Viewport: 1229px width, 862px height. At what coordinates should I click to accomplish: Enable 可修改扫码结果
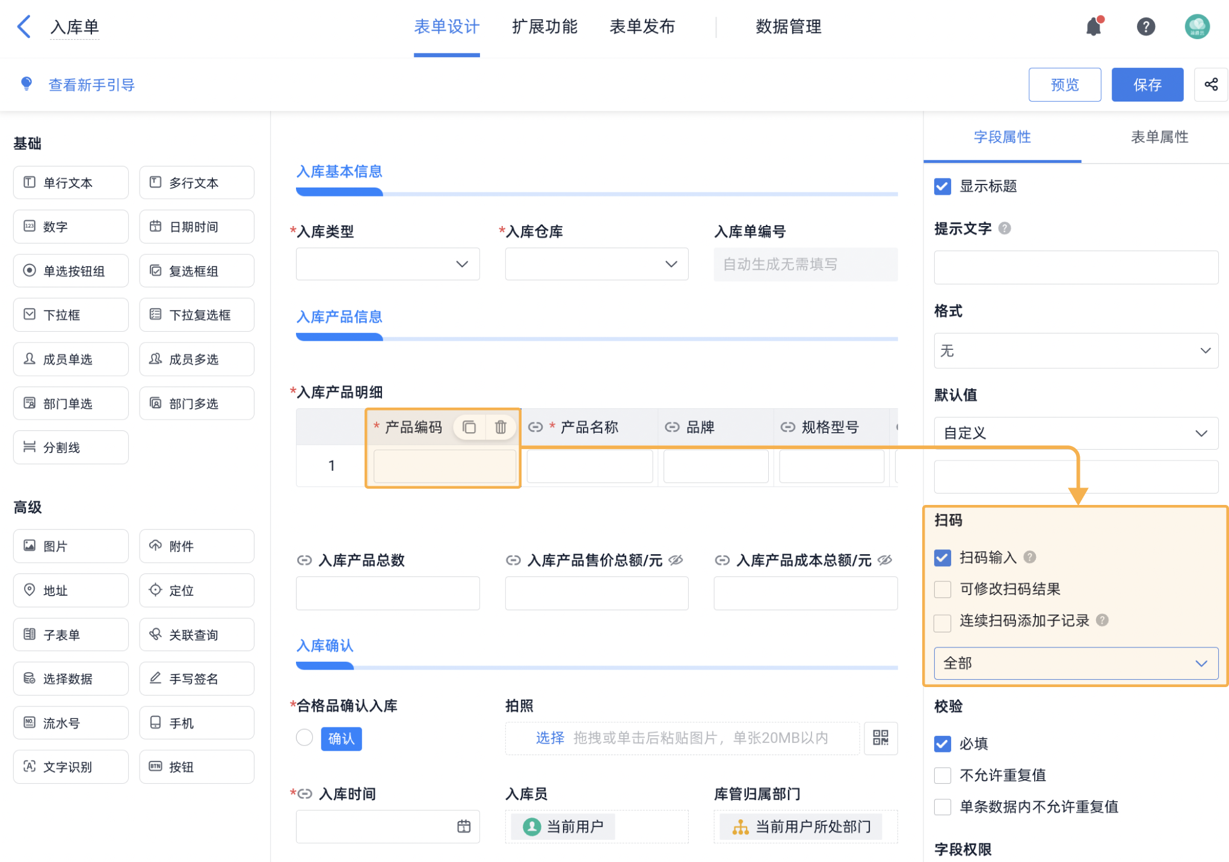tap(942, 589)
